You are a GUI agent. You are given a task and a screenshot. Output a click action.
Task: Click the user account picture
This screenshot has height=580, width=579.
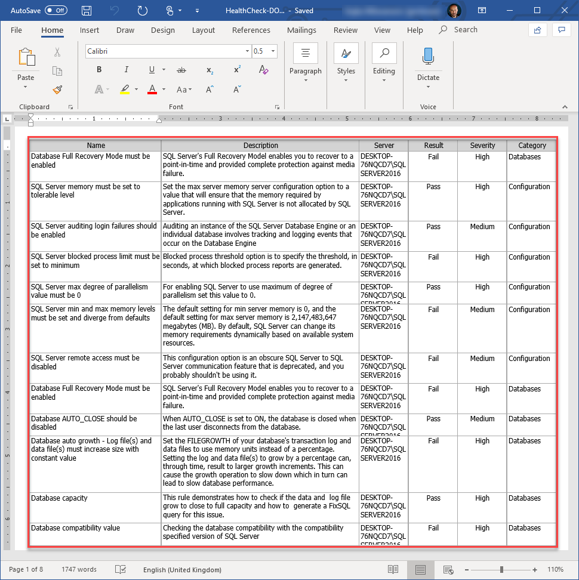454,10
